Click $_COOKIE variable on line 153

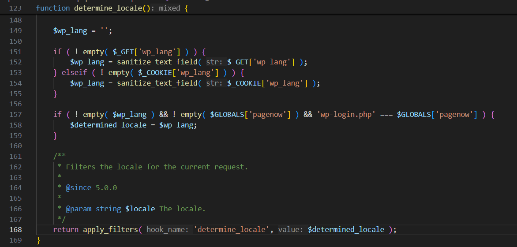[x=155, y=72]
